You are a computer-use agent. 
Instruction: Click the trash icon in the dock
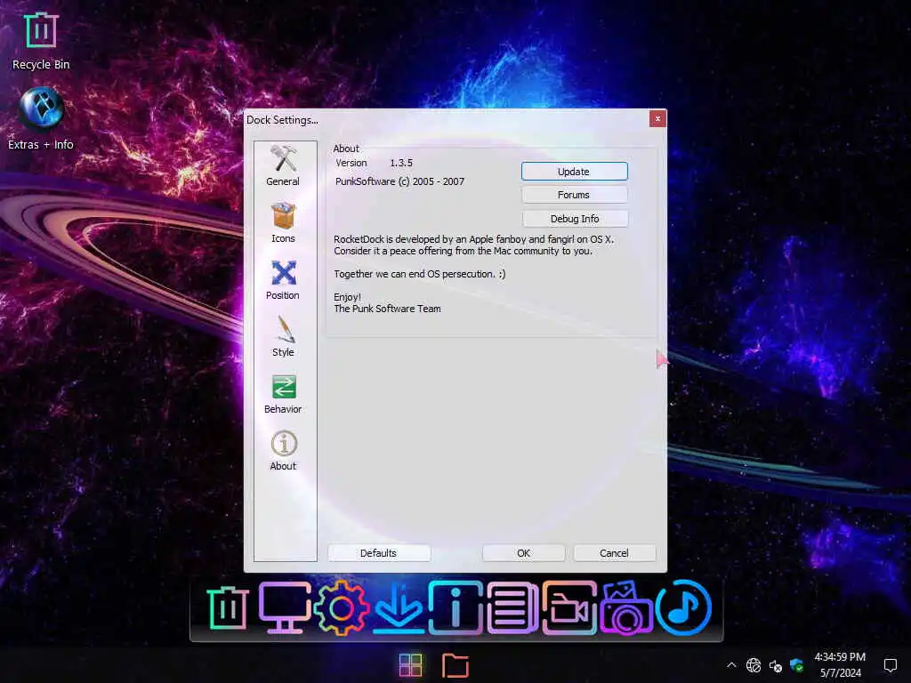(227, 607)
